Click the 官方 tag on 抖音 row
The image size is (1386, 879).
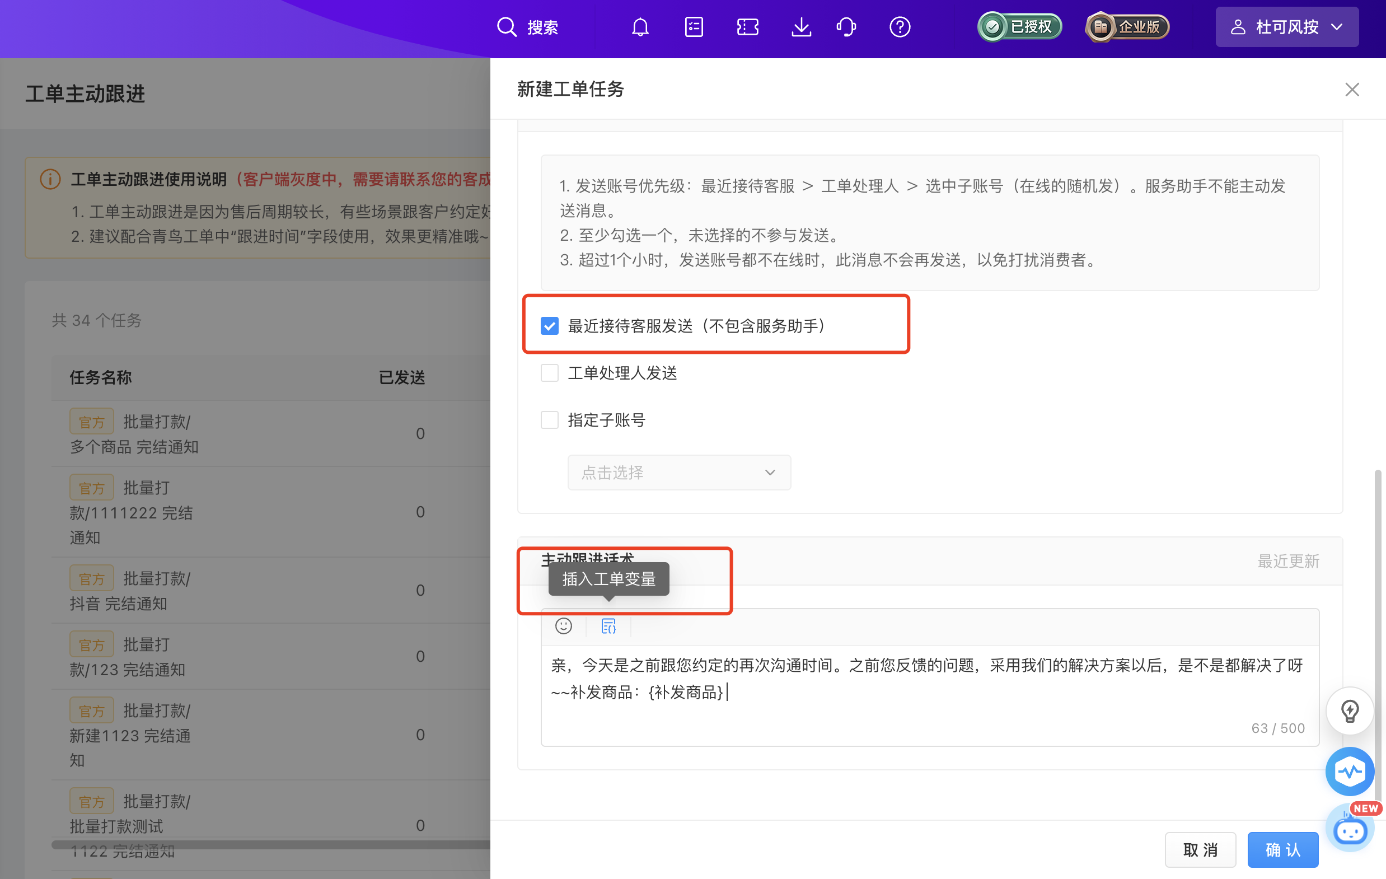pyautogui.click(x=91, y=578)
